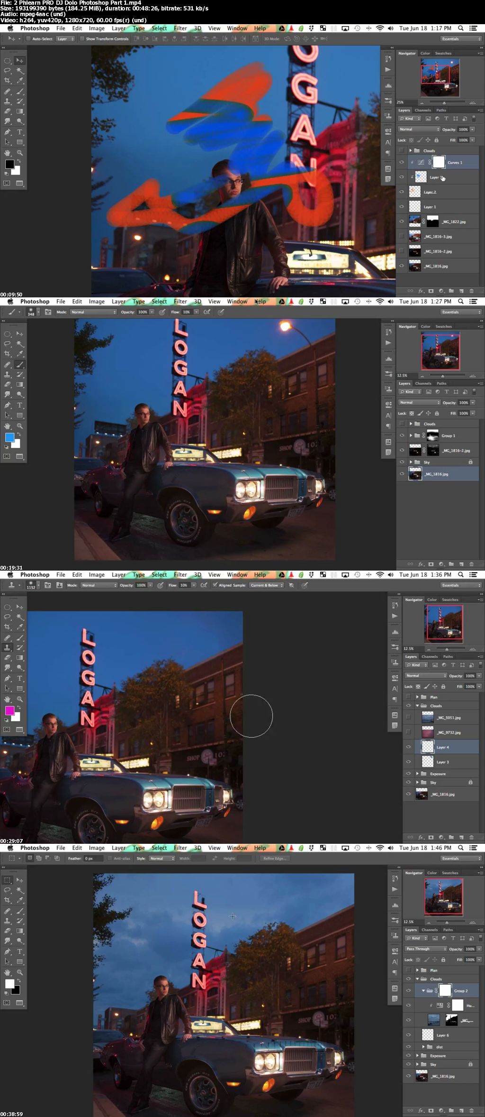The image size is (485, 1117).
Task: Click the magenta foreground color swatch
Action: (x=9, y=711)
